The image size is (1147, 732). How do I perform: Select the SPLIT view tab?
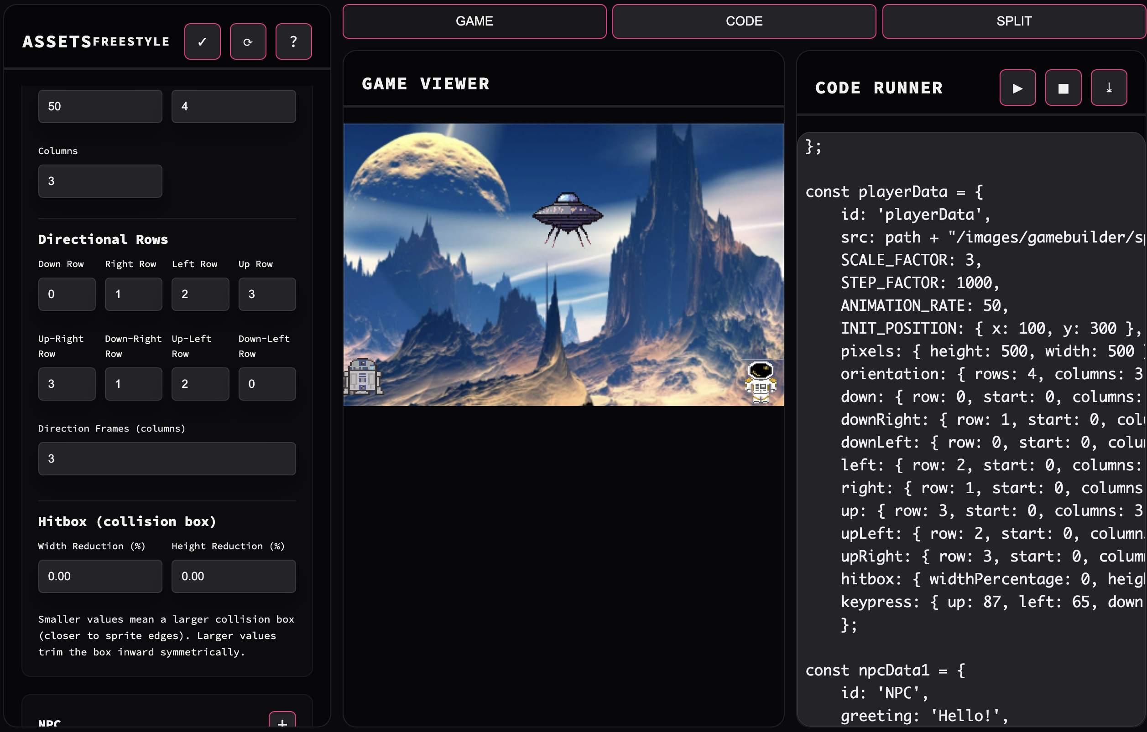(1014, 21)
